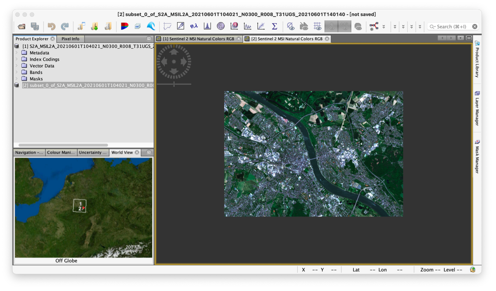Viewport: 496px width, 291px height.
Task: Toggle the no-data overlay
Action: (291, 26)
